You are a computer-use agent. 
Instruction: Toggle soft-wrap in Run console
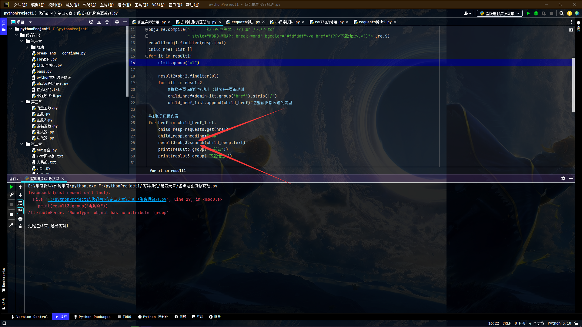click(20, 203)
